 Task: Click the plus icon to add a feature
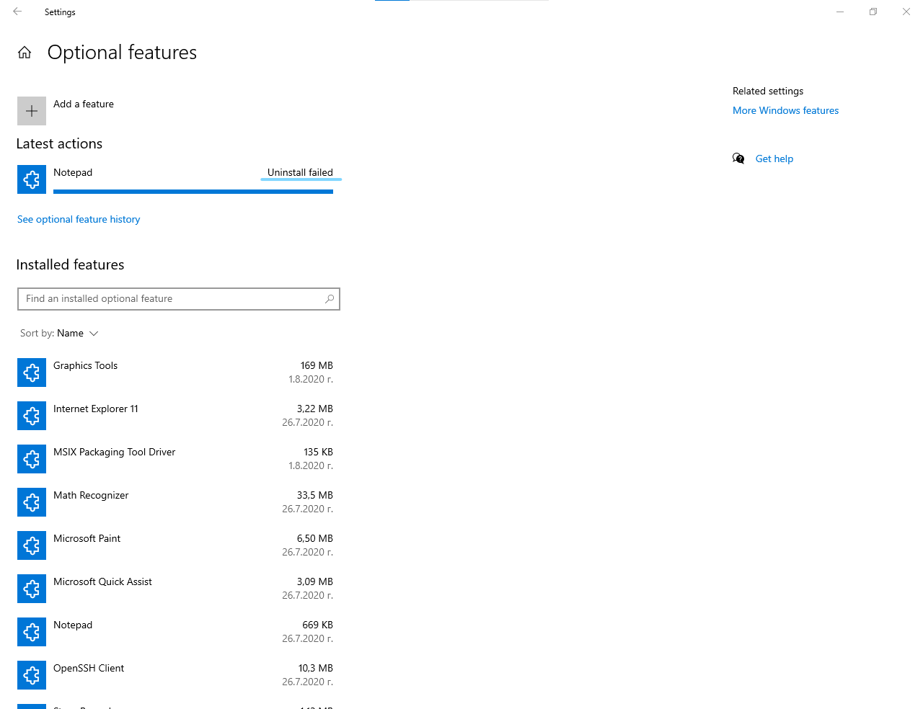32,111
